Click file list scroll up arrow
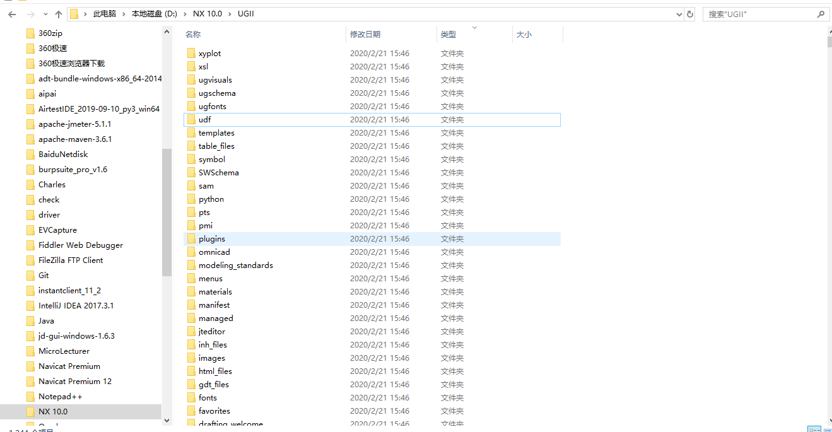This screenshot has height=432, width=832. coord(829,30)
